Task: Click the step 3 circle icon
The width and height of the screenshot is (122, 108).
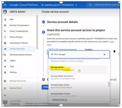Action: pyautogui.click(x=43, y=80)
